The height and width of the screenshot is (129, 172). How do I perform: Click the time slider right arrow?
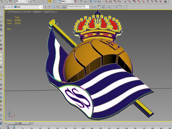tap(32, 123)
